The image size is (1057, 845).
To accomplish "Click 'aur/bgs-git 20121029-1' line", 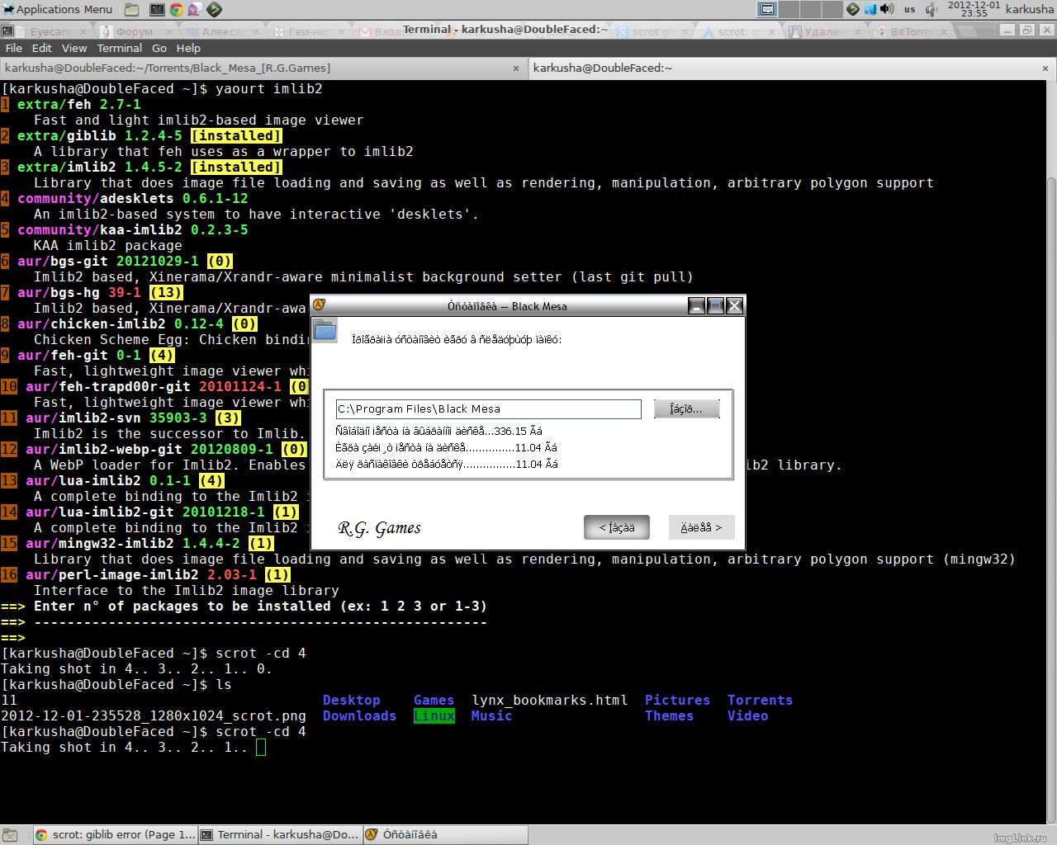I will [x=125, y=261].
